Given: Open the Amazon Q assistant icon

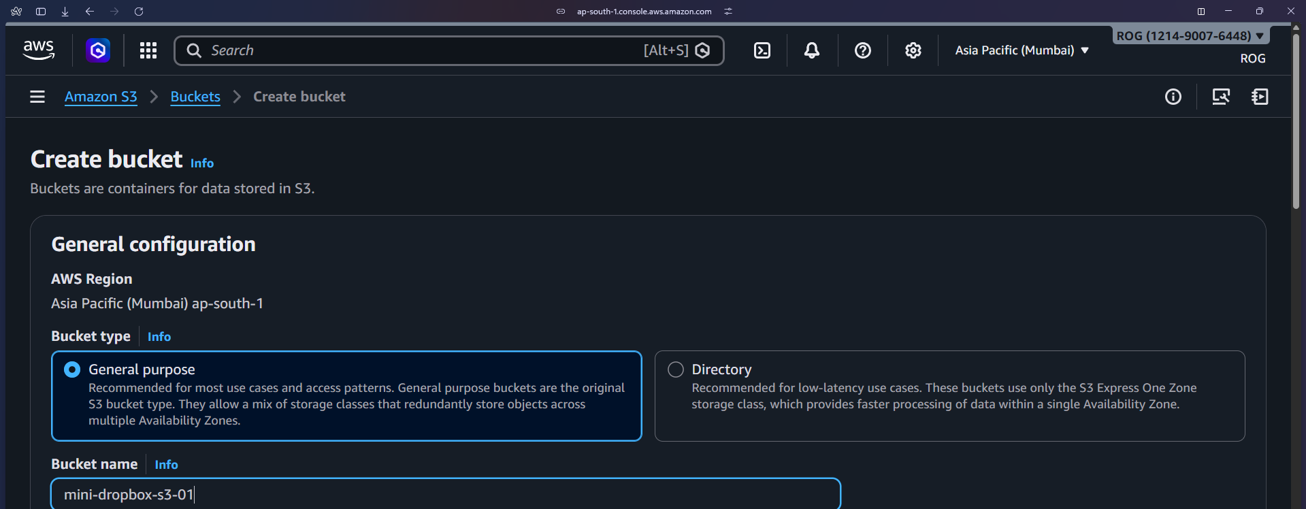Looking at the screenshot, I should (98, 50).
